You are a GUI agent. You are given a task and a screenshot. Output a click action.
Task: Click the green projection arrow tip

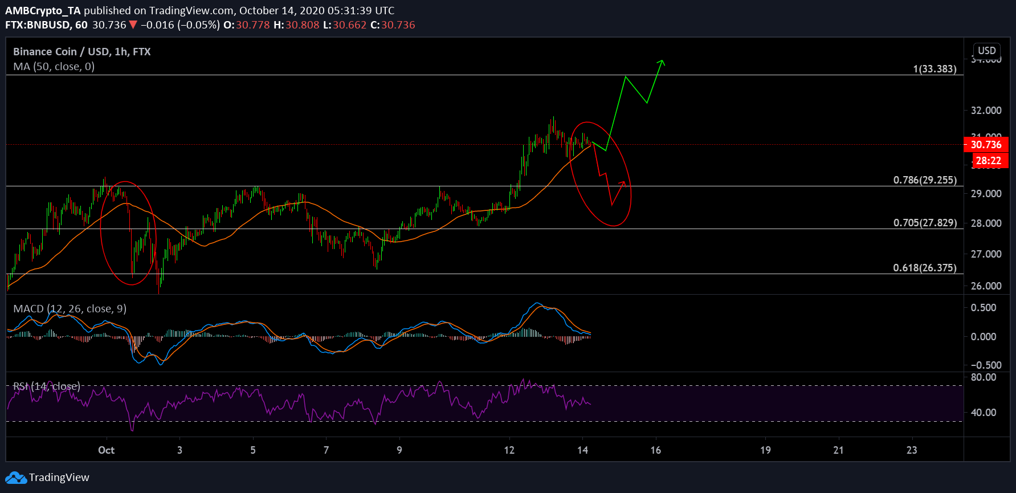[662, 62]
